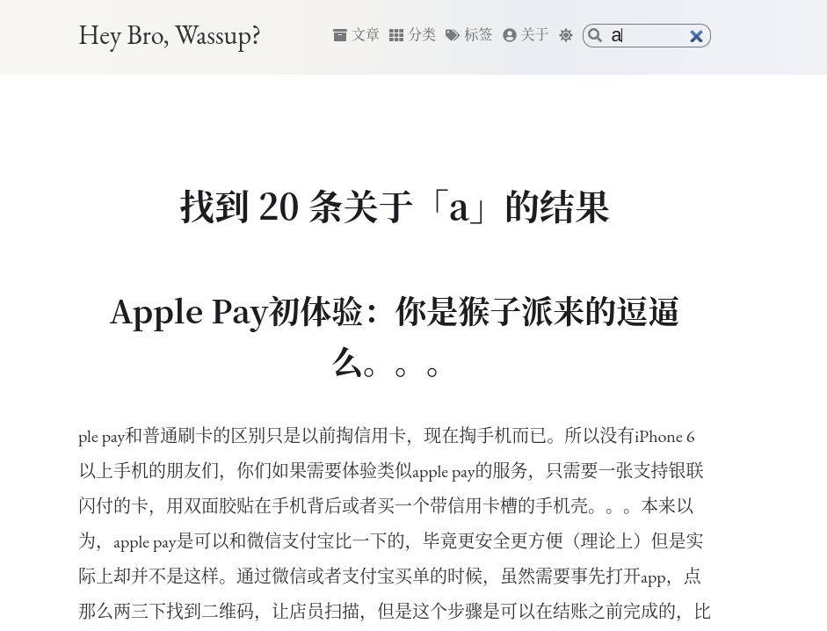The height and width of the screenshot is (631, 827).
Task: Click the excerpt line starting with 际上却并不是这样
Action: (x=389, y=577)
